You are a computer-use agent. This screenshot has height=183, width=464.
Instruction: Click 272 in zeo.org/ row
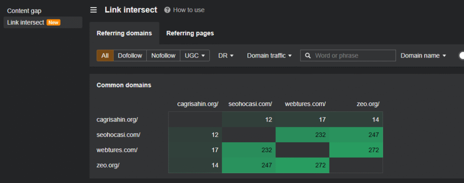(302, 165)
